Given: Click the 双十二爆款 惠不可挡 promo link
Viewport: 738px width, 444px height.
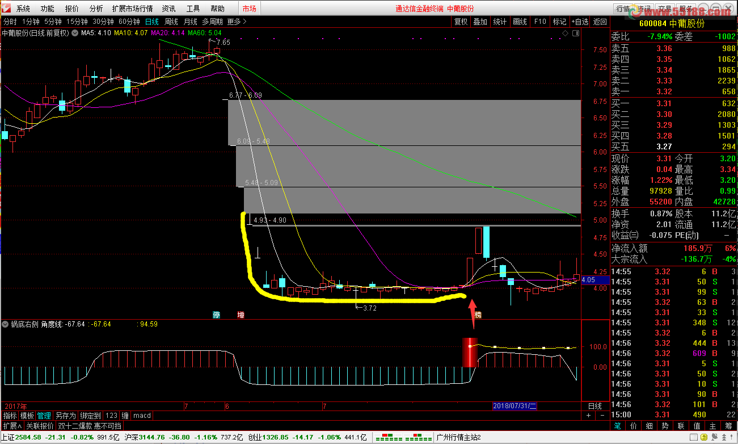Looking at the screenshot, I should 90,426.
